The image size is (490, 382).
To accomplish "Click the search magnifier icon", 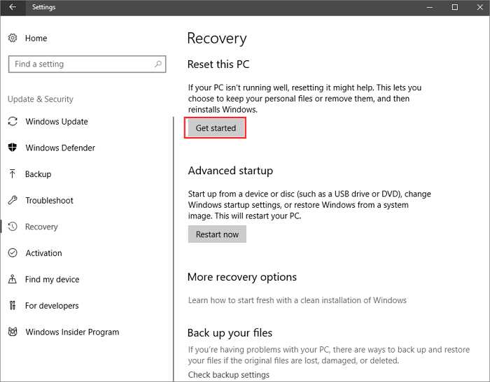I will pos(158,64).
